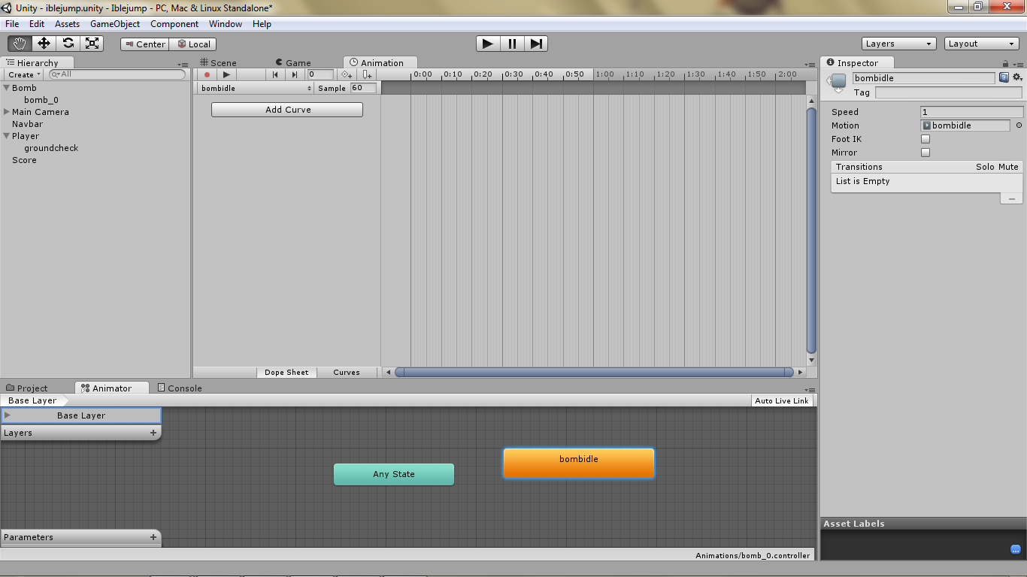Open the Layers dropdown
Image resolution: width=1027 pixels, height=577 pixels.
tap(899, 44)
